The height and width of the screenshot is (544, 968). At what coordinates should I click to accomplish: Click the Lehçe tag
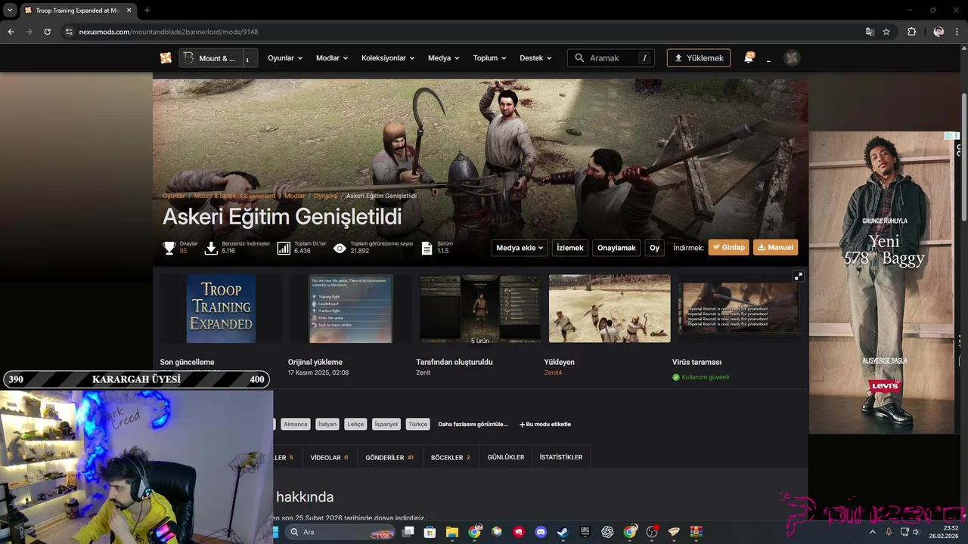point(355,424)
